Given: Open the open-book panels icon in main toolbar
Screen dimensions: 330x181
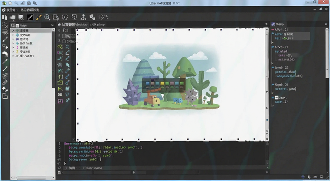Looking at the screenshot, I should click(x=5, y=17).
